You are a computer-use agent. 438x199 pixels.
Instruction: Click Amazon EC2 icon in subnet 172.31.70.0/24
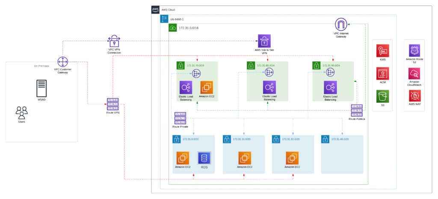[207, 87]
